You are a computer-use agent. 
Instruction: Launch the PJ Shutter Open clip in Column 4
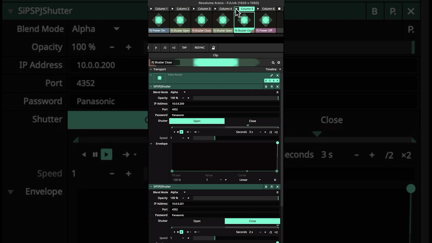coord(223,20)
